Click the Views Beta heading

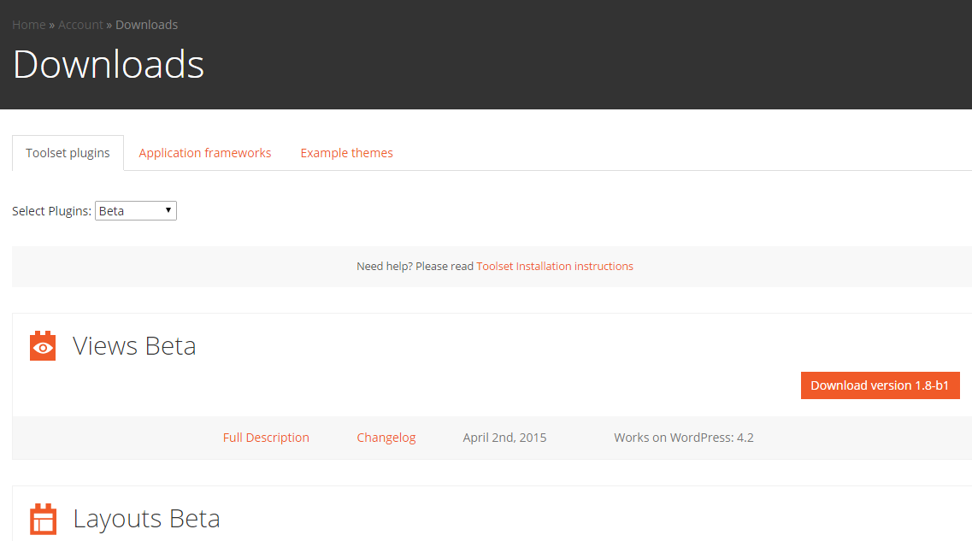point(134,346)
